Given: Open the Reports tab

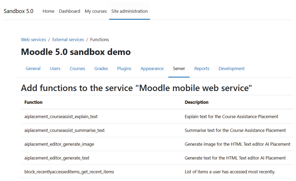Looking at the screenshot, I should point(202,68).
